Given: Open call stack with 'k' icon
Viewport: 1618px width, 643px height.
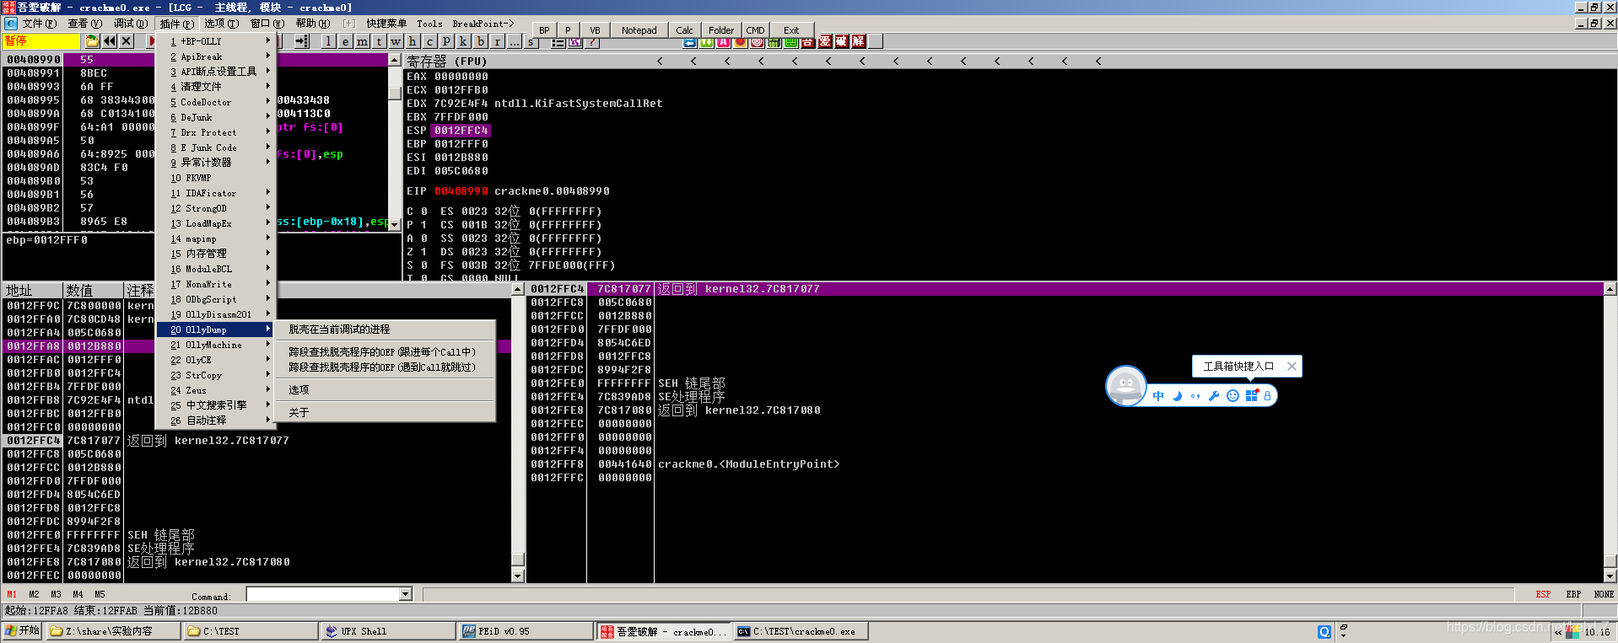Looking at the screenshot, I should (464, 41).
